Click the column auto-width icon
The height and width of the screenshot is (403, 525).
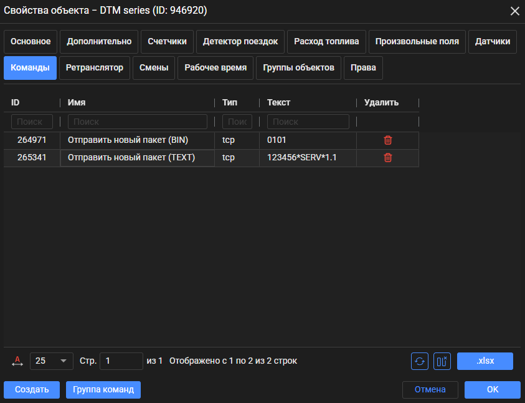point(17,361)
